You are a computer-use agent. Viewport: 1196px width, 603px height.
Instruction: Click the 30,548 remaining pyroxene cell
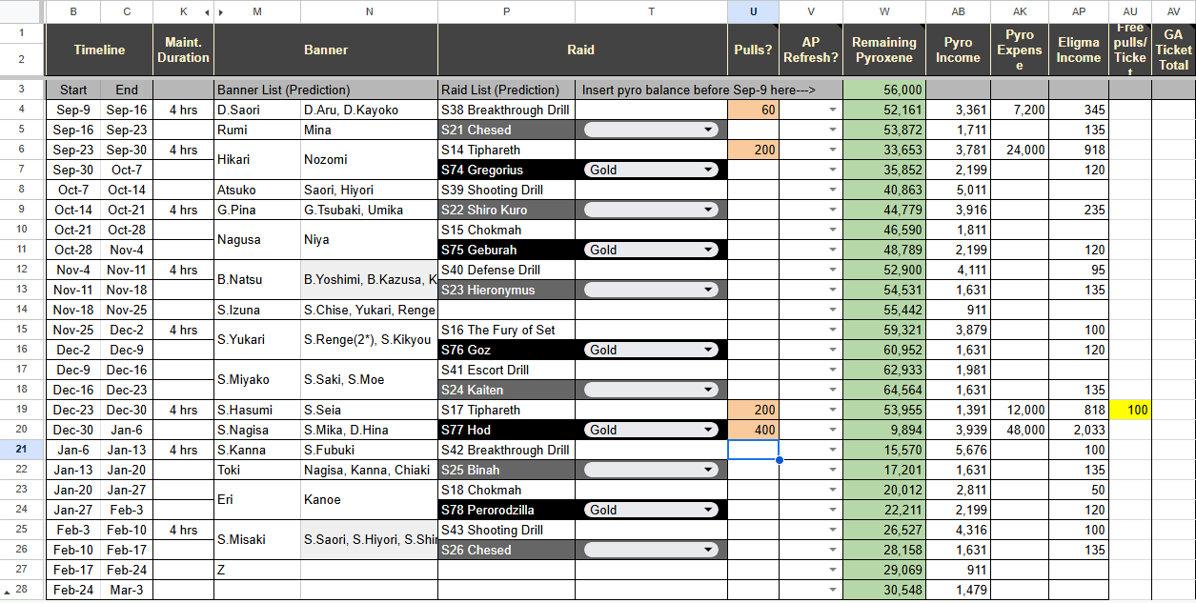pos(884,590)
